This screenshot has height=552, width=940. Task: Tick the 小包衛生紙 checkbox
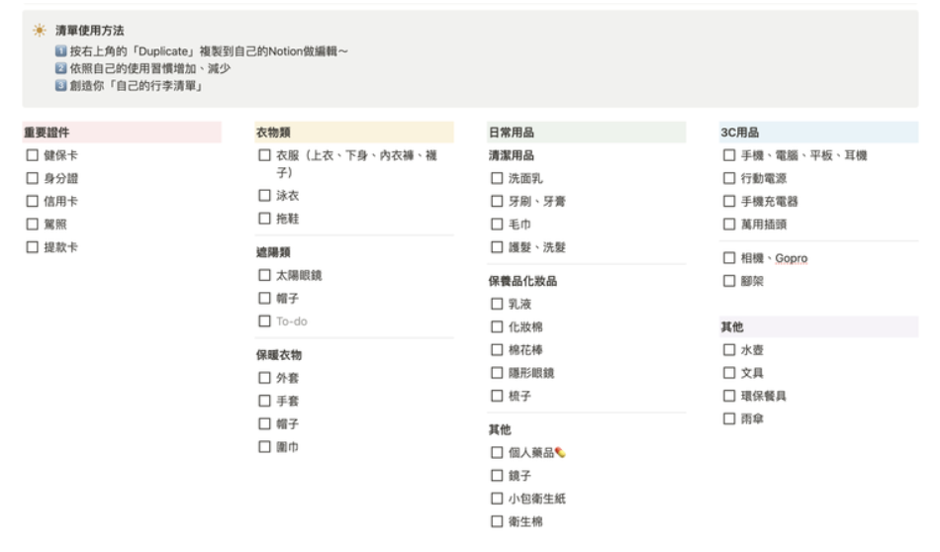click(497, 498)
